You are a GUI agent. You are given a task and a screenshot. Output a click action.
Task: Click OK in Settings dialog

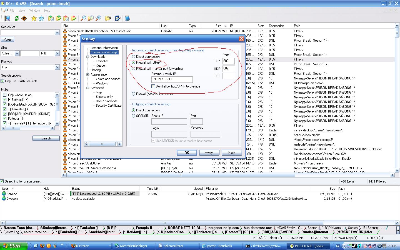tap(187, 153)
